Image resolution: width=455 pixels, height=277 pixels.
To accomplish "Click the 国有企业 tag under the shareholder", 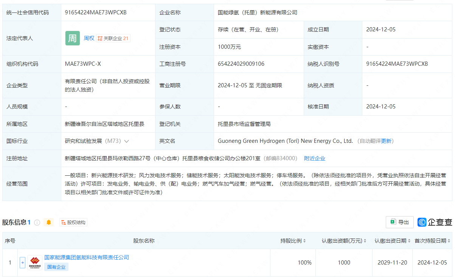I will 56,267.
